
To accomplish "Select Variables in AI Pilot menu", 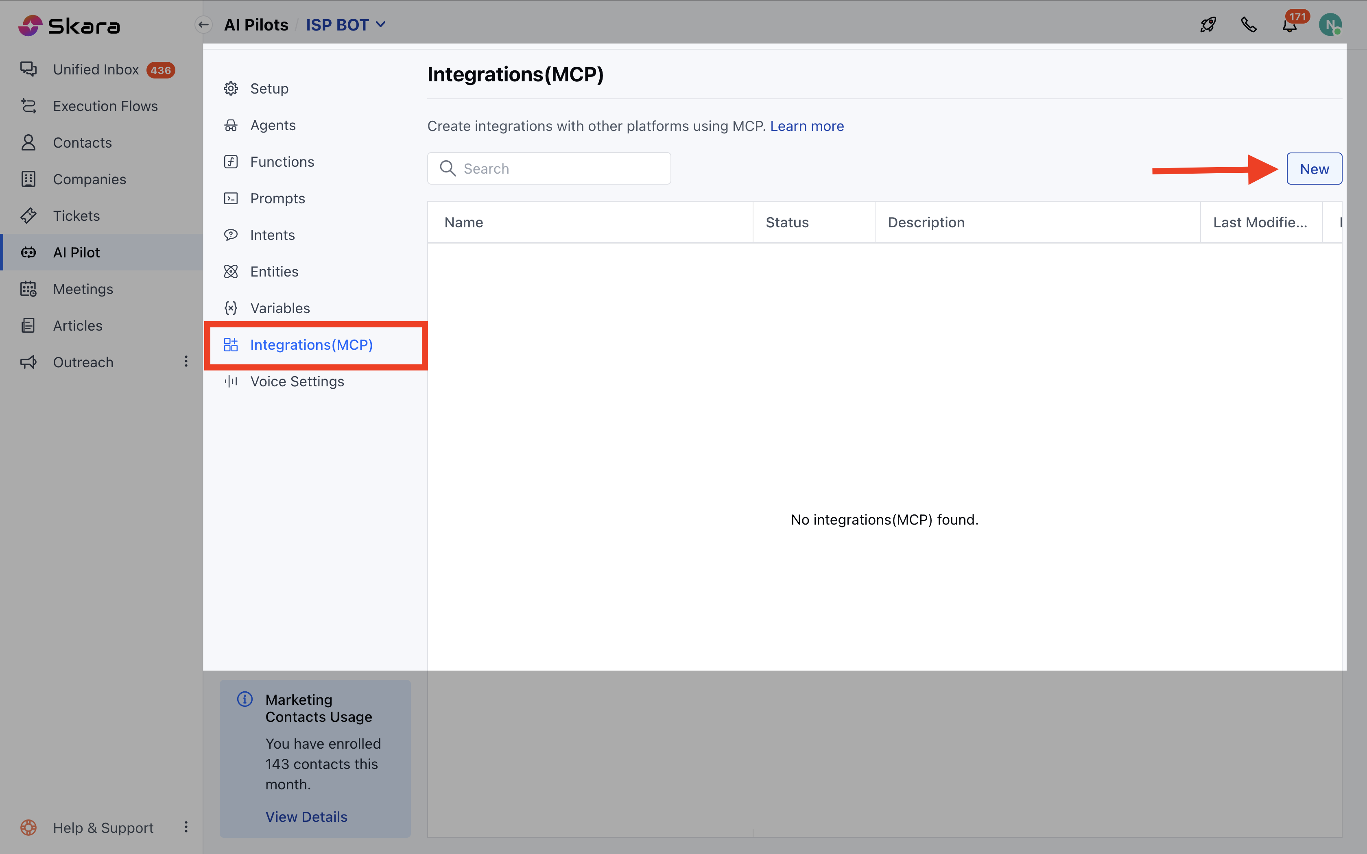I will pos(280,308).
